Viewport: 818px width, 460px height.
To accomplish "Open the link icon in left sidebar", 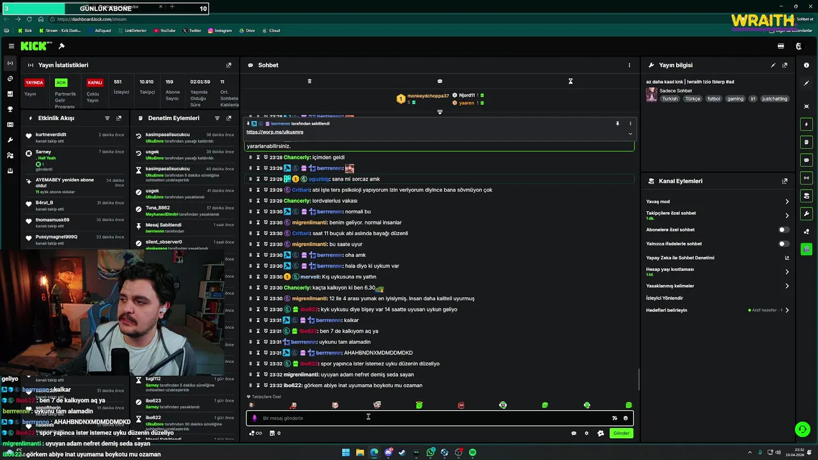I will [x=10, y=79].
